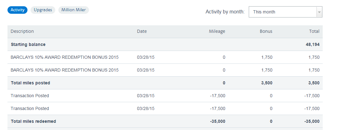The height and width of the screenshot is (130, 343).
Task: Click the first BARCLAYS 10% award bonus entry
Action: tap(65, 57)
